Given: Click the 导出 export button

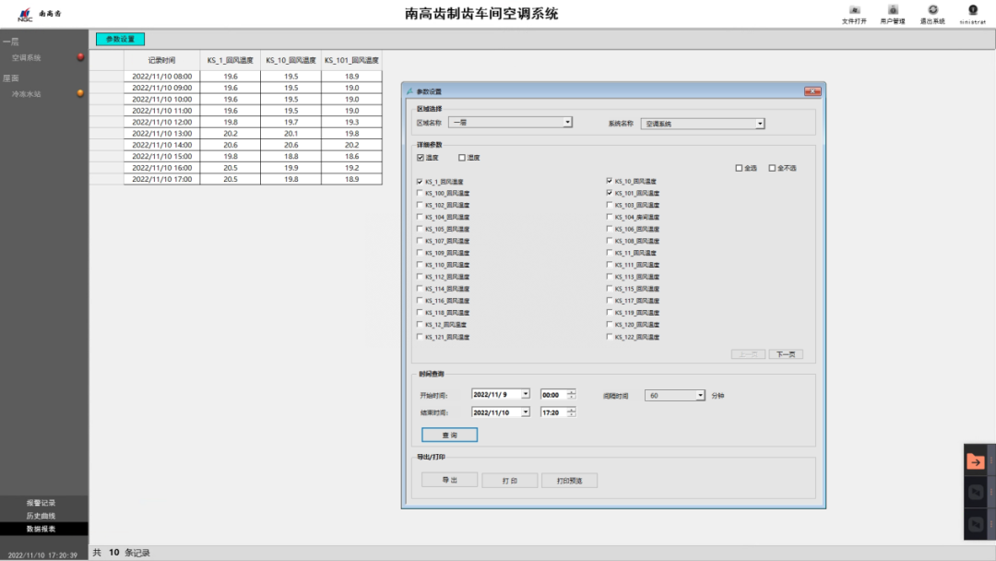Looking at the screenshot, I should coord(449,481).
